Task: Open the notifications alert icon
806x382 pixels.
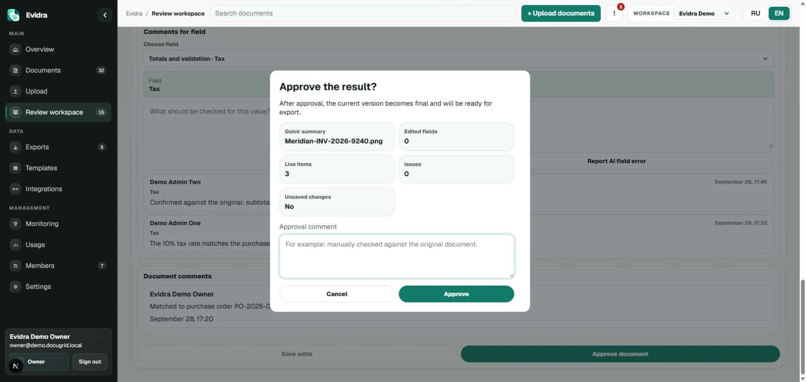Action: coord(614,14)
